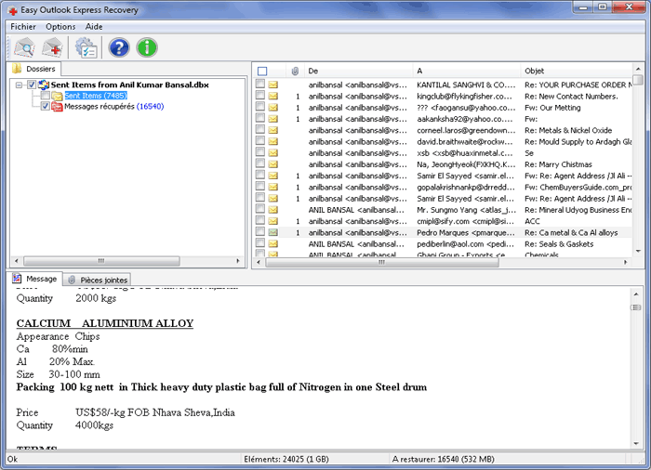Check the KANTILAL SANGHVI message checkbox
Viewport: 651px width, 470px height.
click(259, 84)
